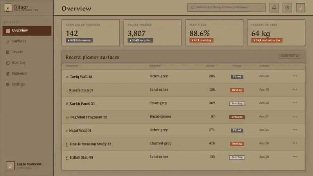Go to the Overview menu item
Viewport: 313px width, 176px height.
click(27, 31)
